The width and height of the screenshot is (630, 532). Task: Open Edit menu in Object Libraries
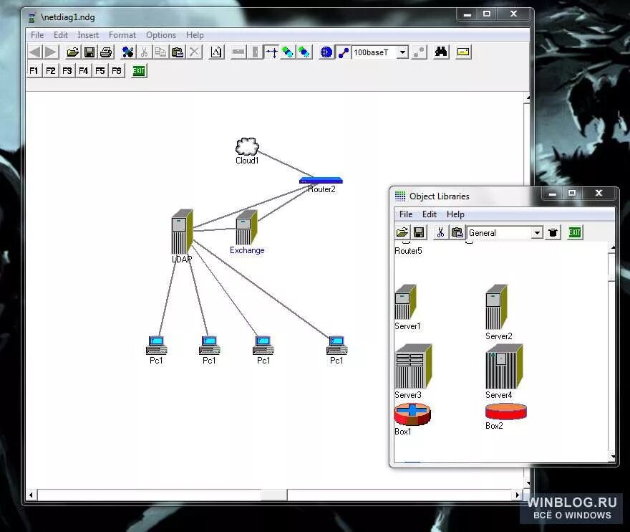pos(429,214)
